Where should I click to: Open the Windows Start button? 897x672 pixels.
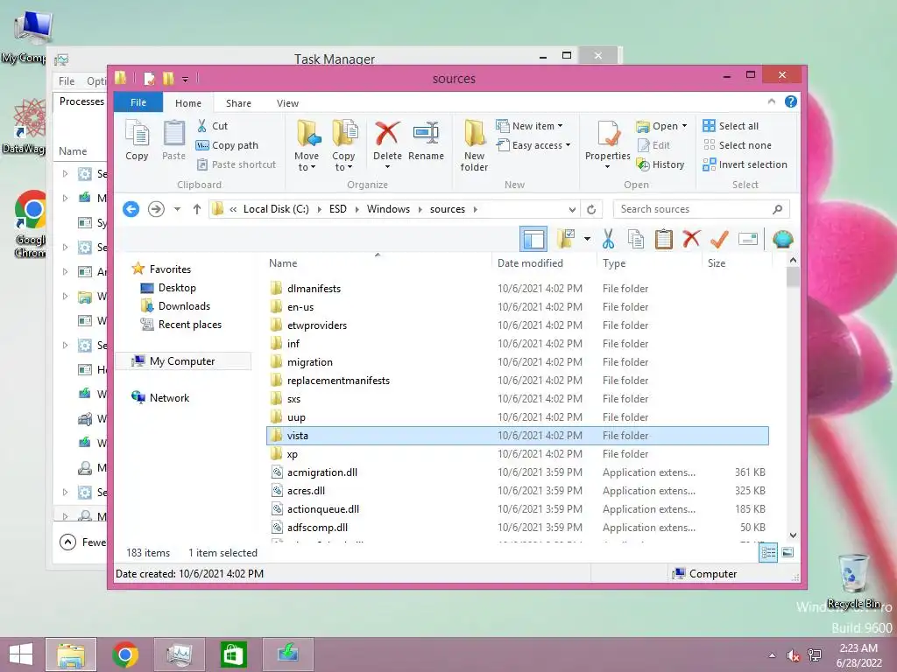(21, 654)
